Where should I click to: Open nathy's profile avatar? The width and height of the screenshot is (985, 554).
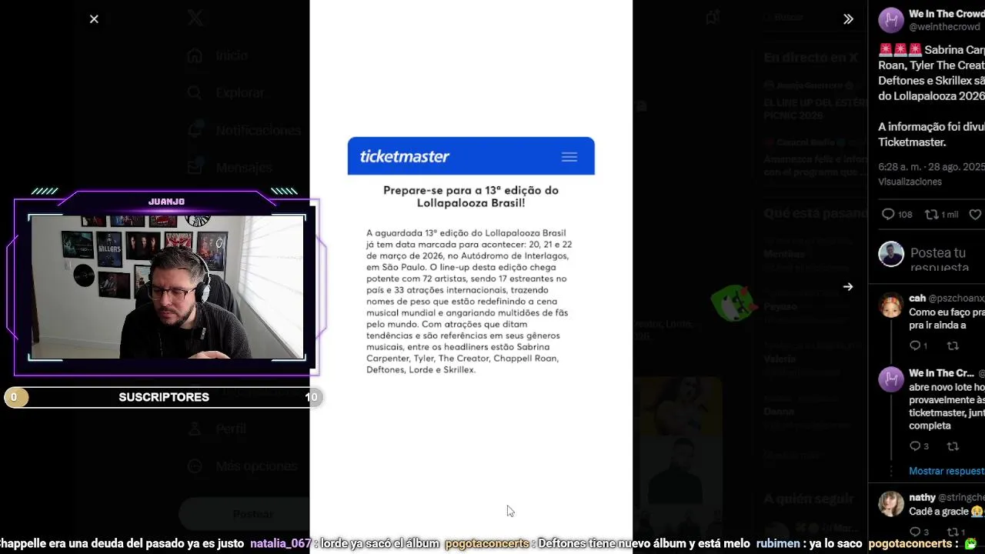pos(891,504)
